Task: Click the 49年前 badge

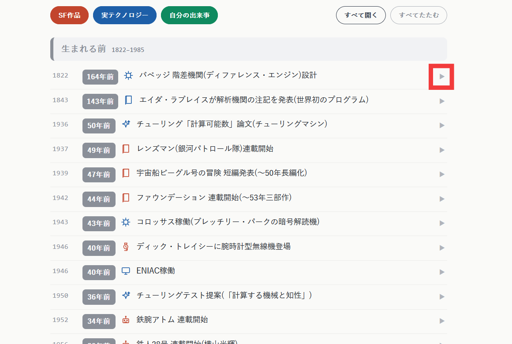Action: click(x=99, y=150)
